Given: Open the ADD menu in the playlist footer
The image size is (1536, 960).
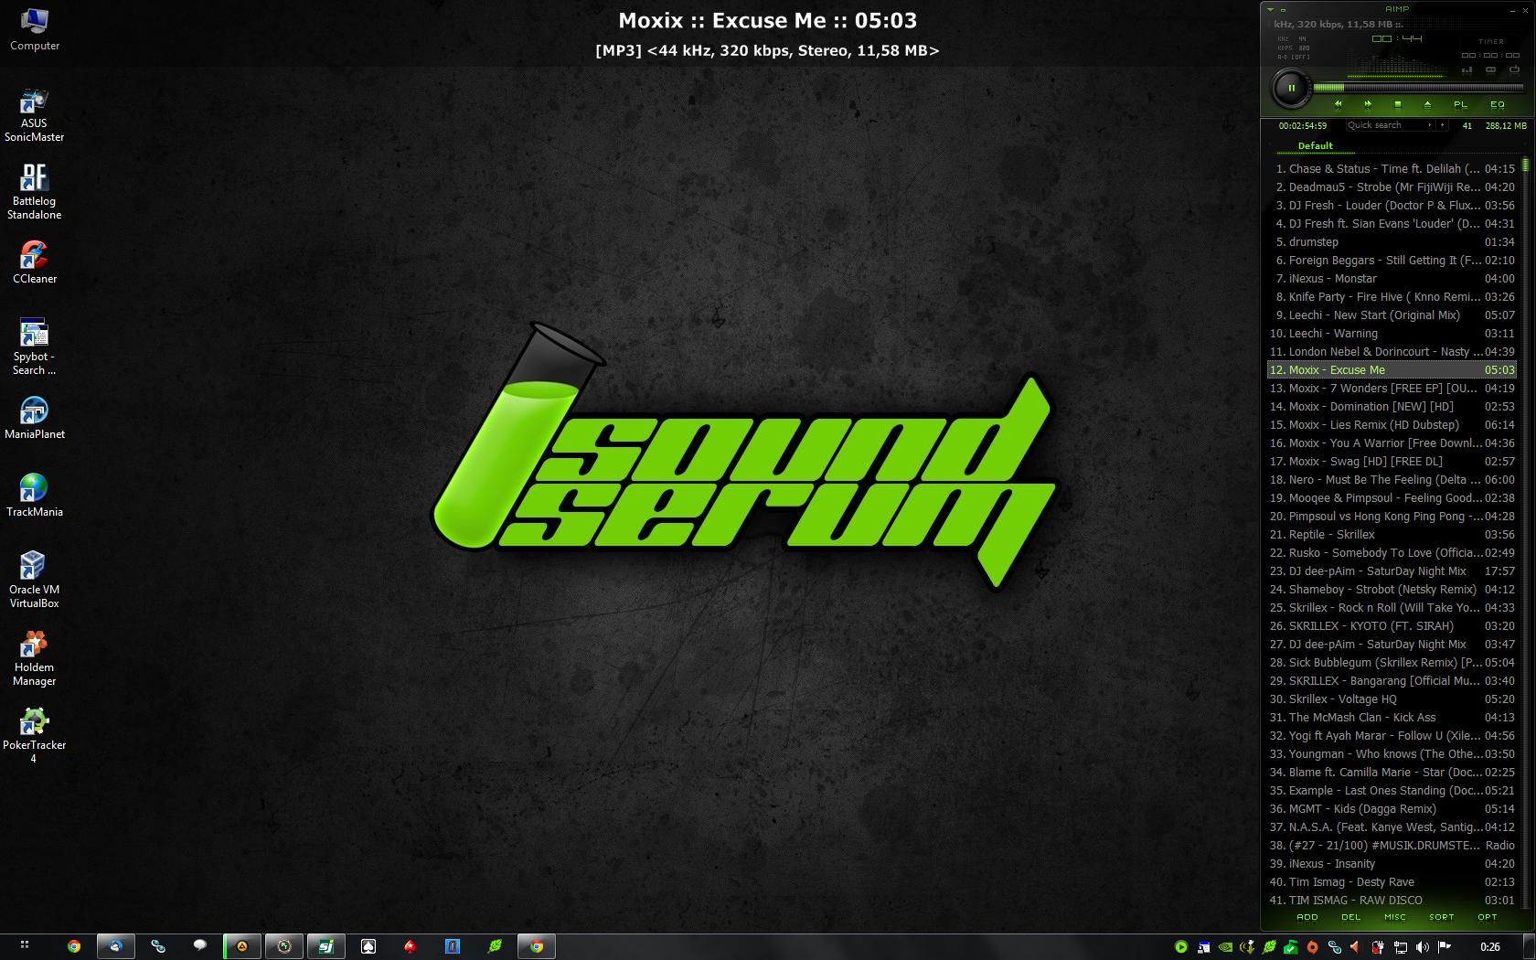Looking at the screenshot, I should tap(1307, 917).
